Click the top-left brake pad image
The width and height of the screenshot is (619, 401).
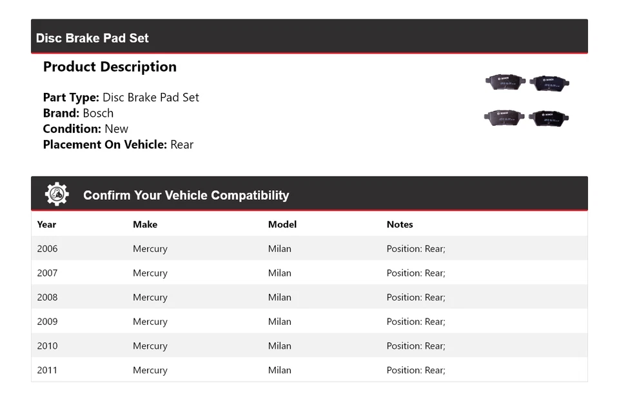pos(506,82)
